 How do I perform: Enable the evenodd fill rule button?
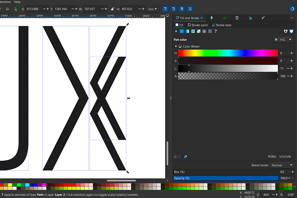tap(285, 31)
